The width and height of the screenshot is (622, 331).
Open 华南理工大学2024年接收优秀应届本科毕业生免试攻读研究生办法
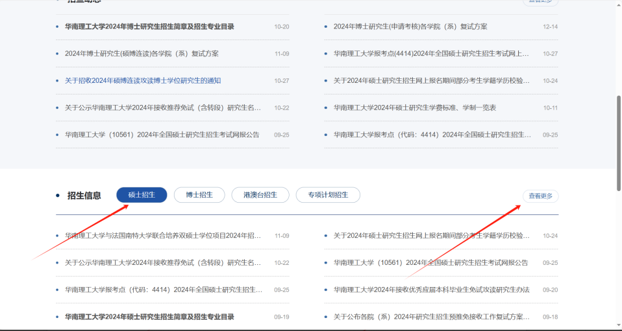(x=432, y=290)
